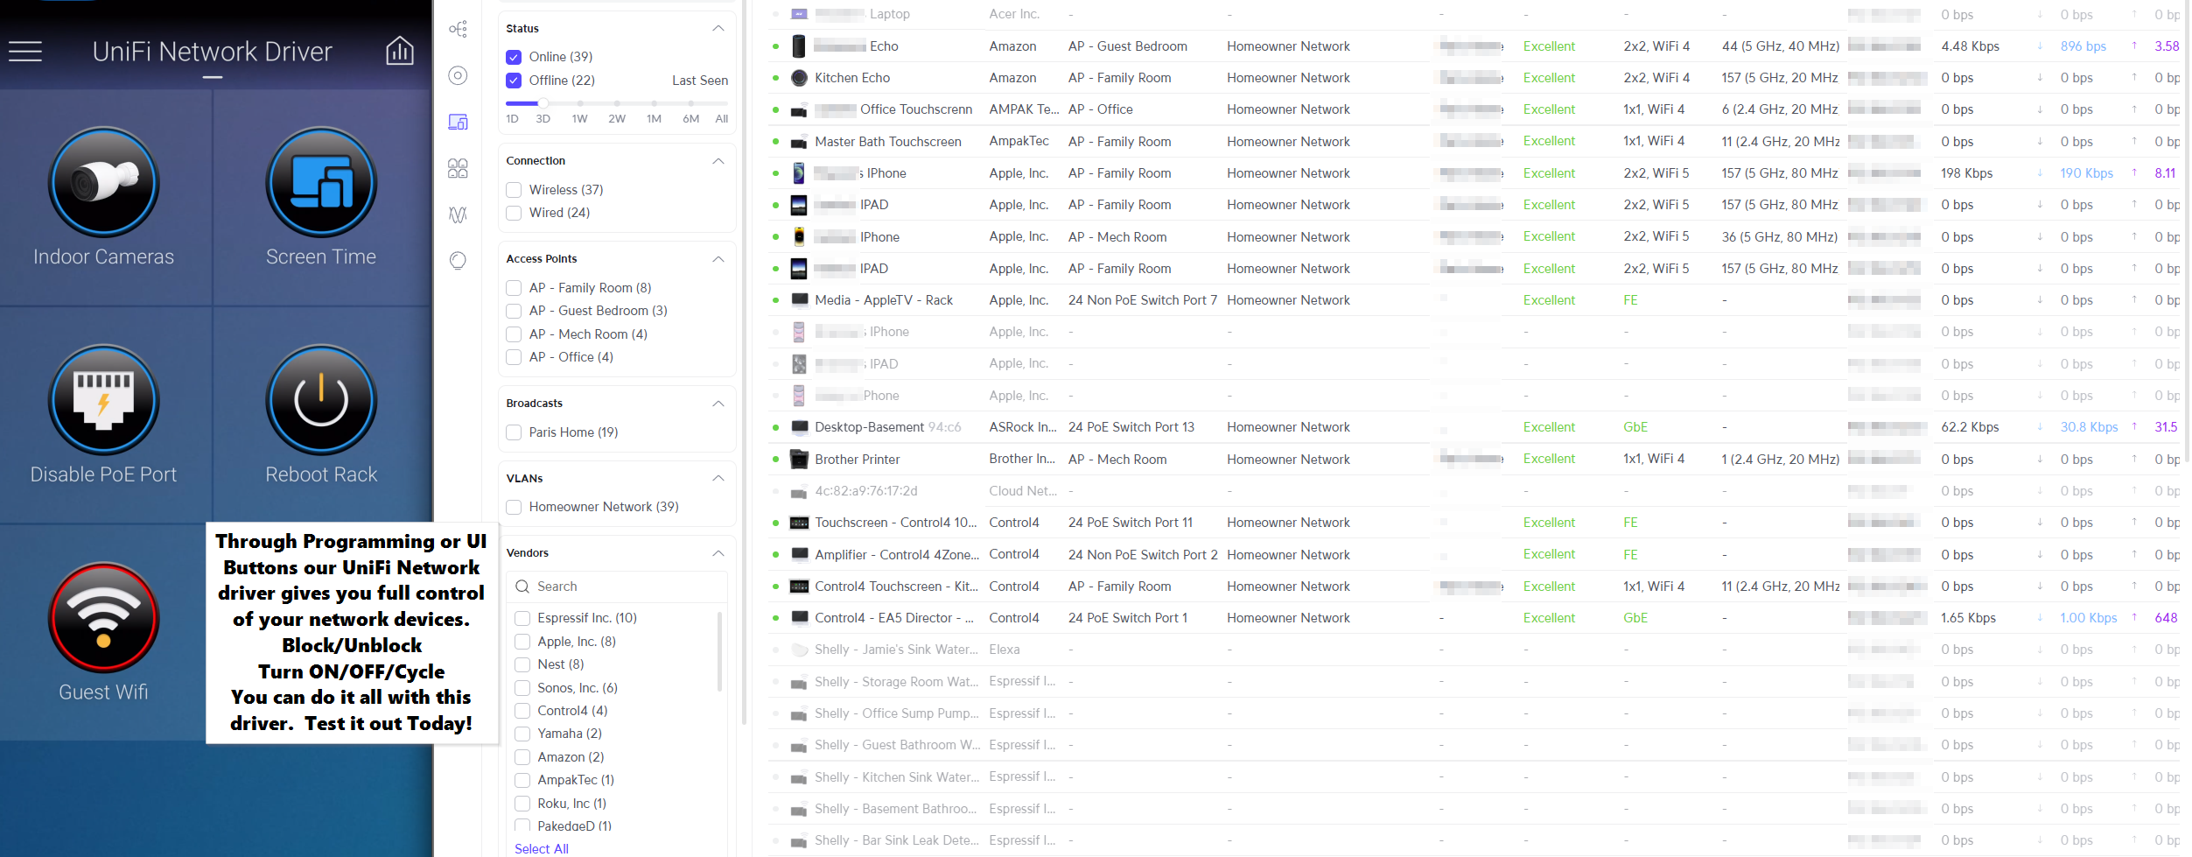
Task: Collapse the VLANs filter section
Action: click(x=718, y=478)
